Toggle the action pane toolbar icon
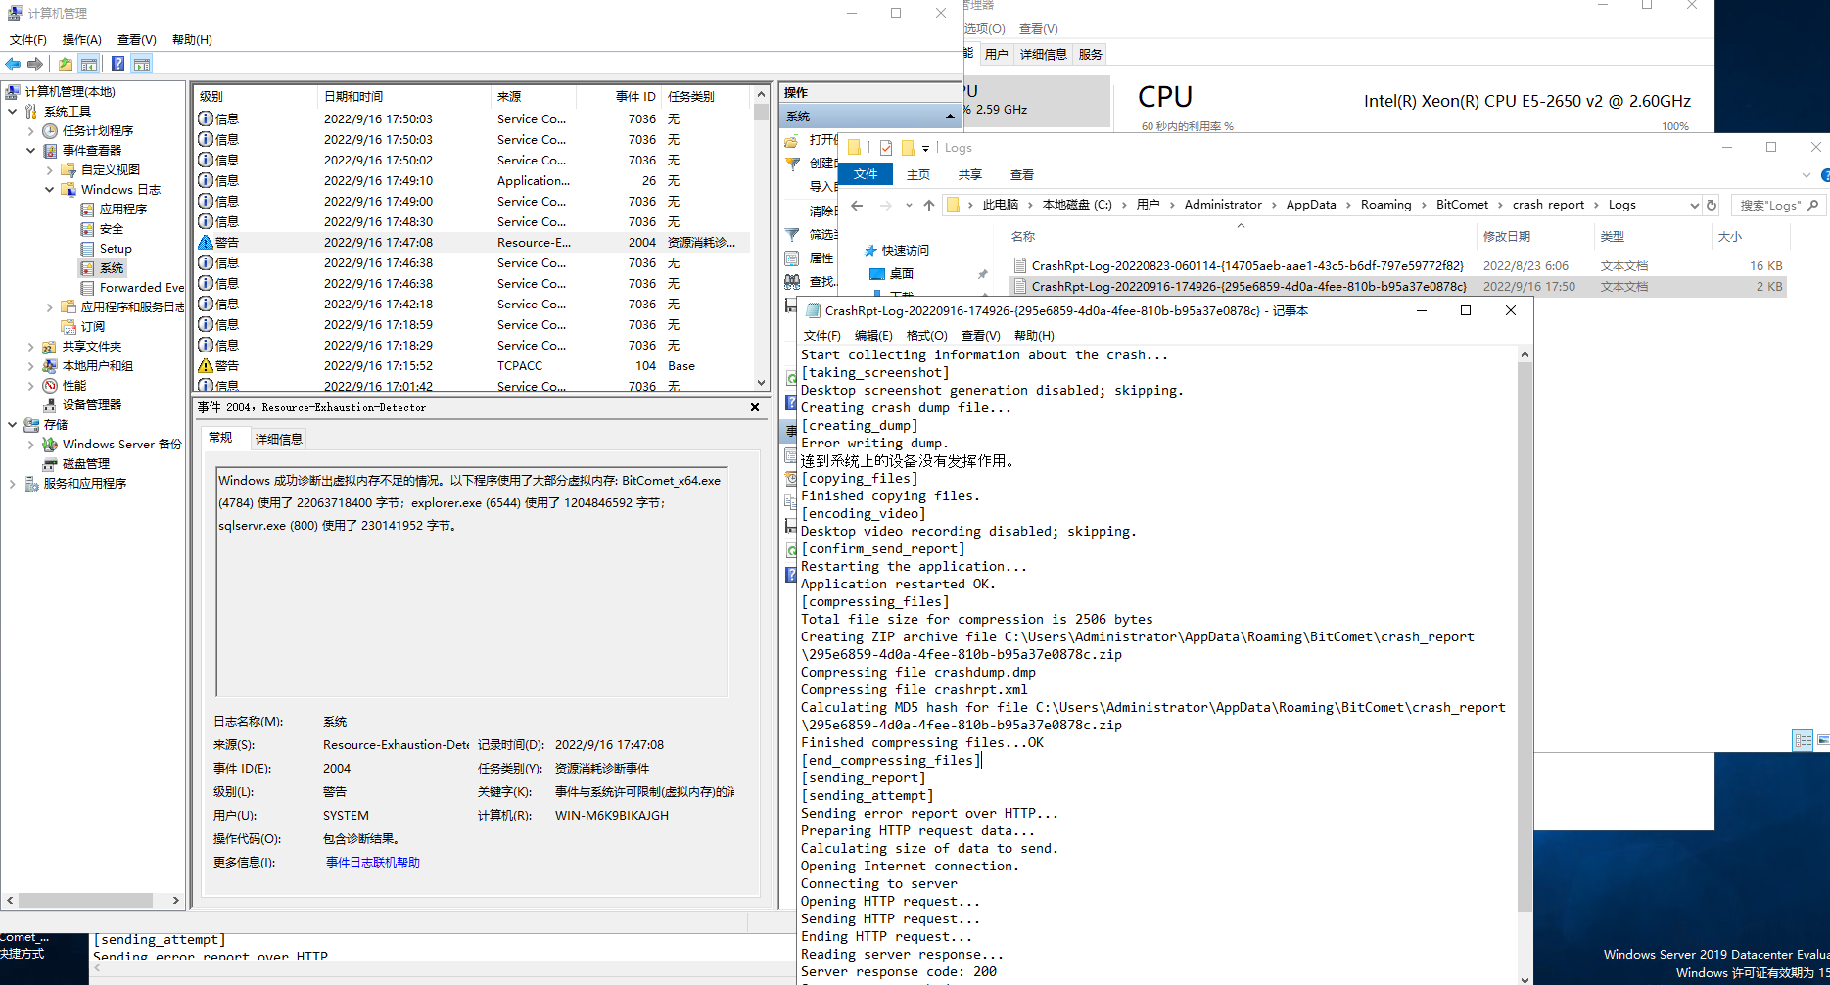 point(142,64)
